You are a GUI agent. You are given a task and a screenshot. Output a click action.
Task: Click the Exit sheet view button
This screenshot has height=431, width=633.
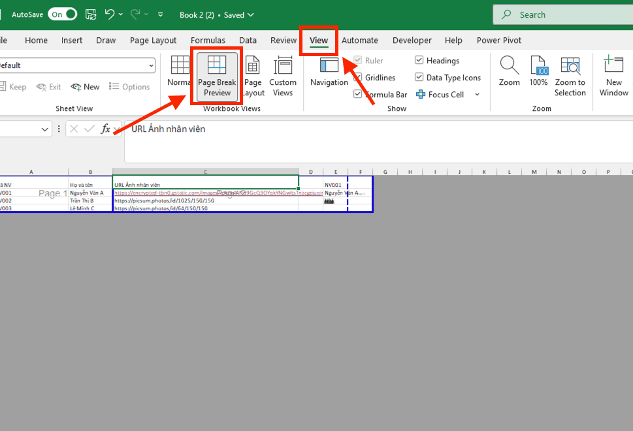tap(48, 87)
